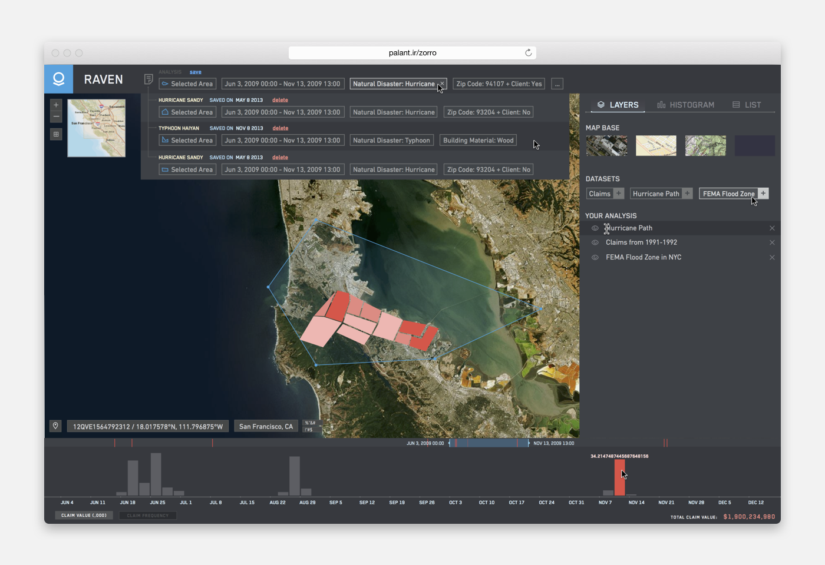Viewport: 825px width, 565px height.
Task: Select the street map base thumbnail
Action: [656, 145]
